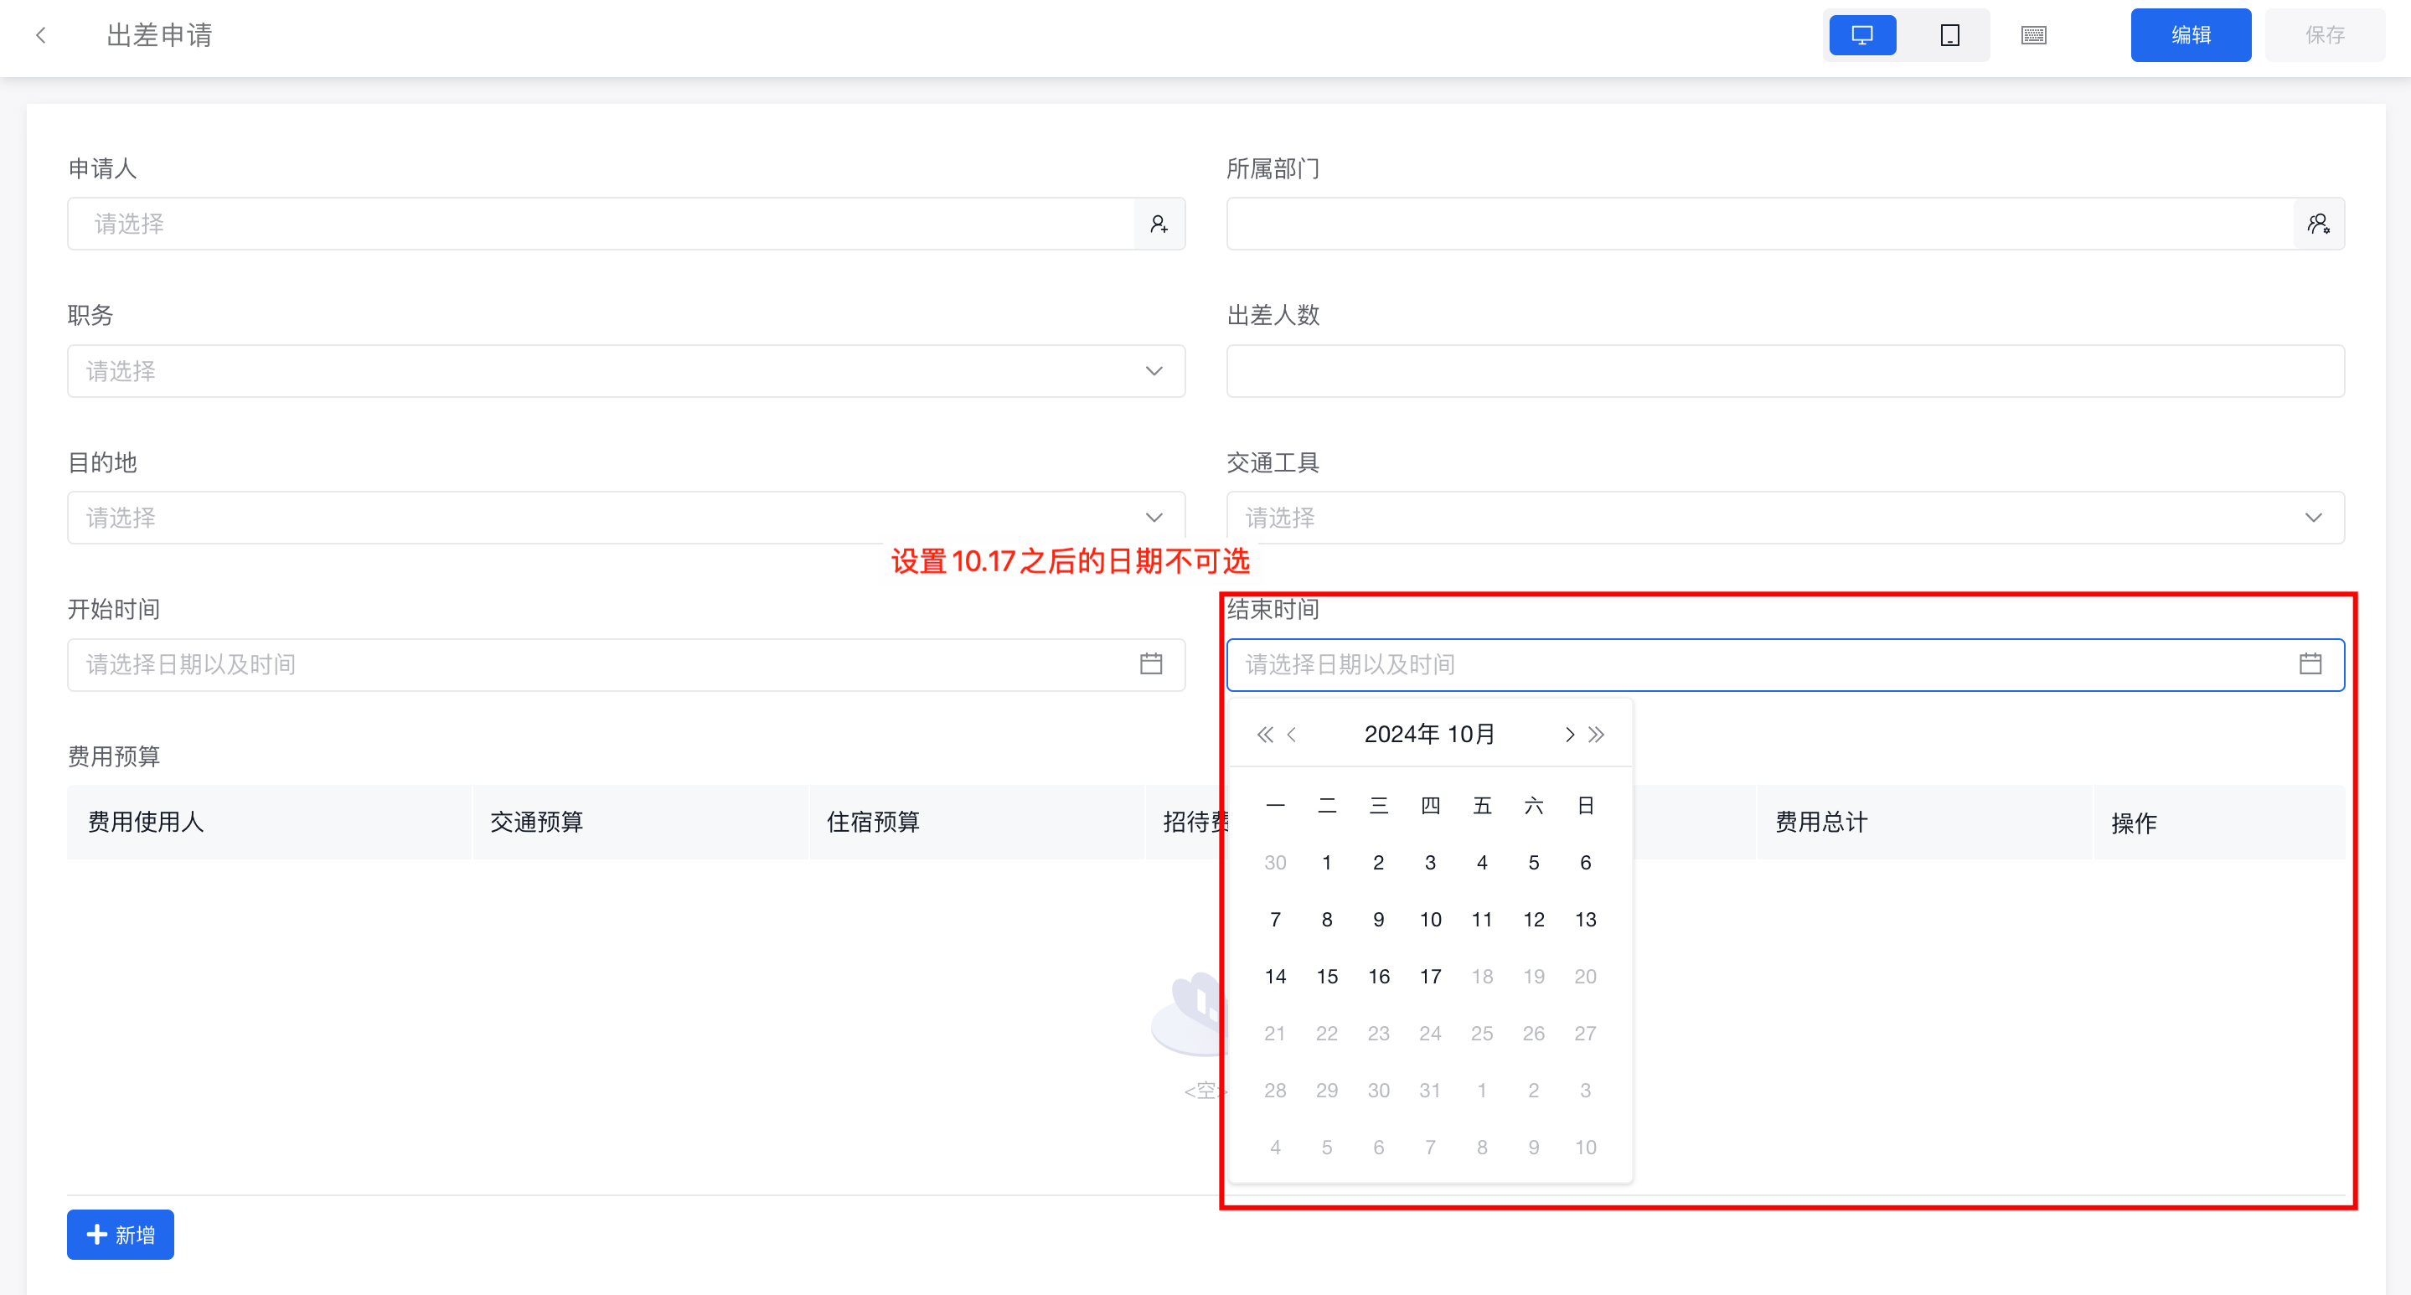Add a new row with 新增
Viewport: 2411px width, 1295px height.
[x=121, y=1236]
